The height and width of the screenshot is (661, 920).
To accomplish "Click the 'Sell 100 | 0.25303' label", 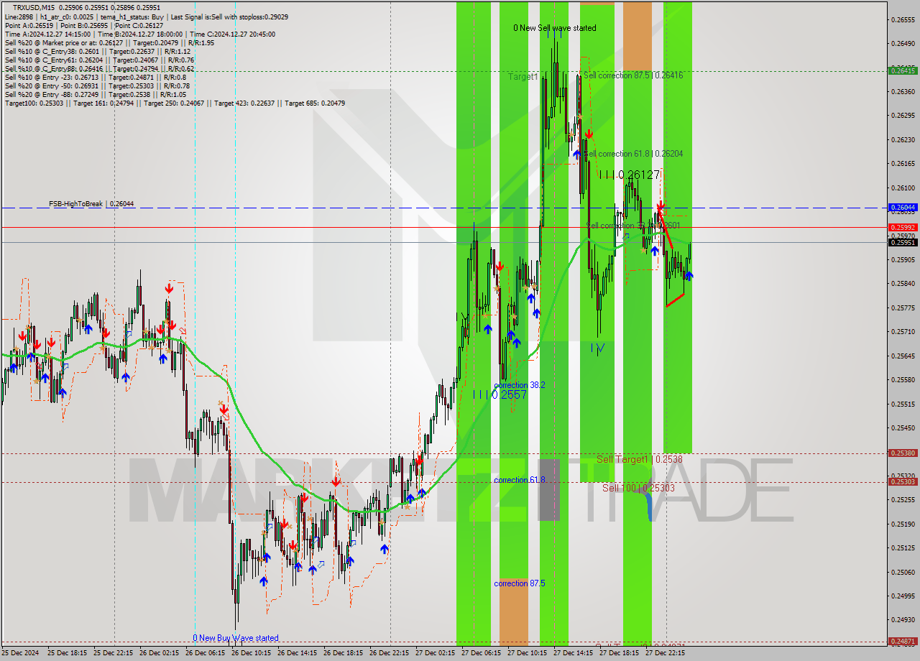I will [638, 488].
